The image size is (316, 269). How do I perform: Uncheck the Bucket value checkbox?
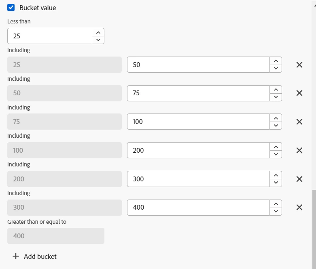tap(11, 8)
